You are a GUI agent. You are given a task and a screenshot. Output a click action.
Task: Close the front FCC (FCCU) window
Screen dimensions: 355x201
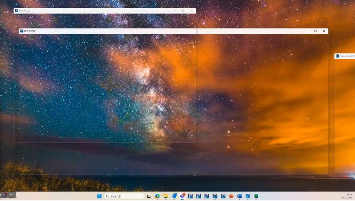(x=324, y=31)
